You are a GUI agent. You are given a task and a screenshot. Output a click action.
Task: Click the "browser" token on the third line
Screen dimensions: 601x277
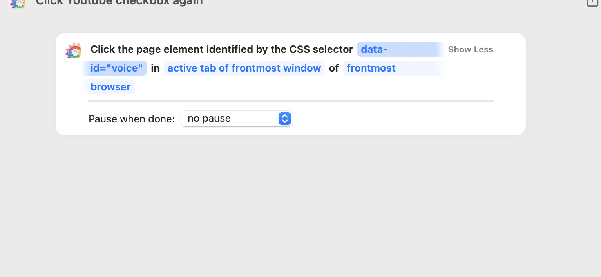pyautogui.click(x=110, y=87)
